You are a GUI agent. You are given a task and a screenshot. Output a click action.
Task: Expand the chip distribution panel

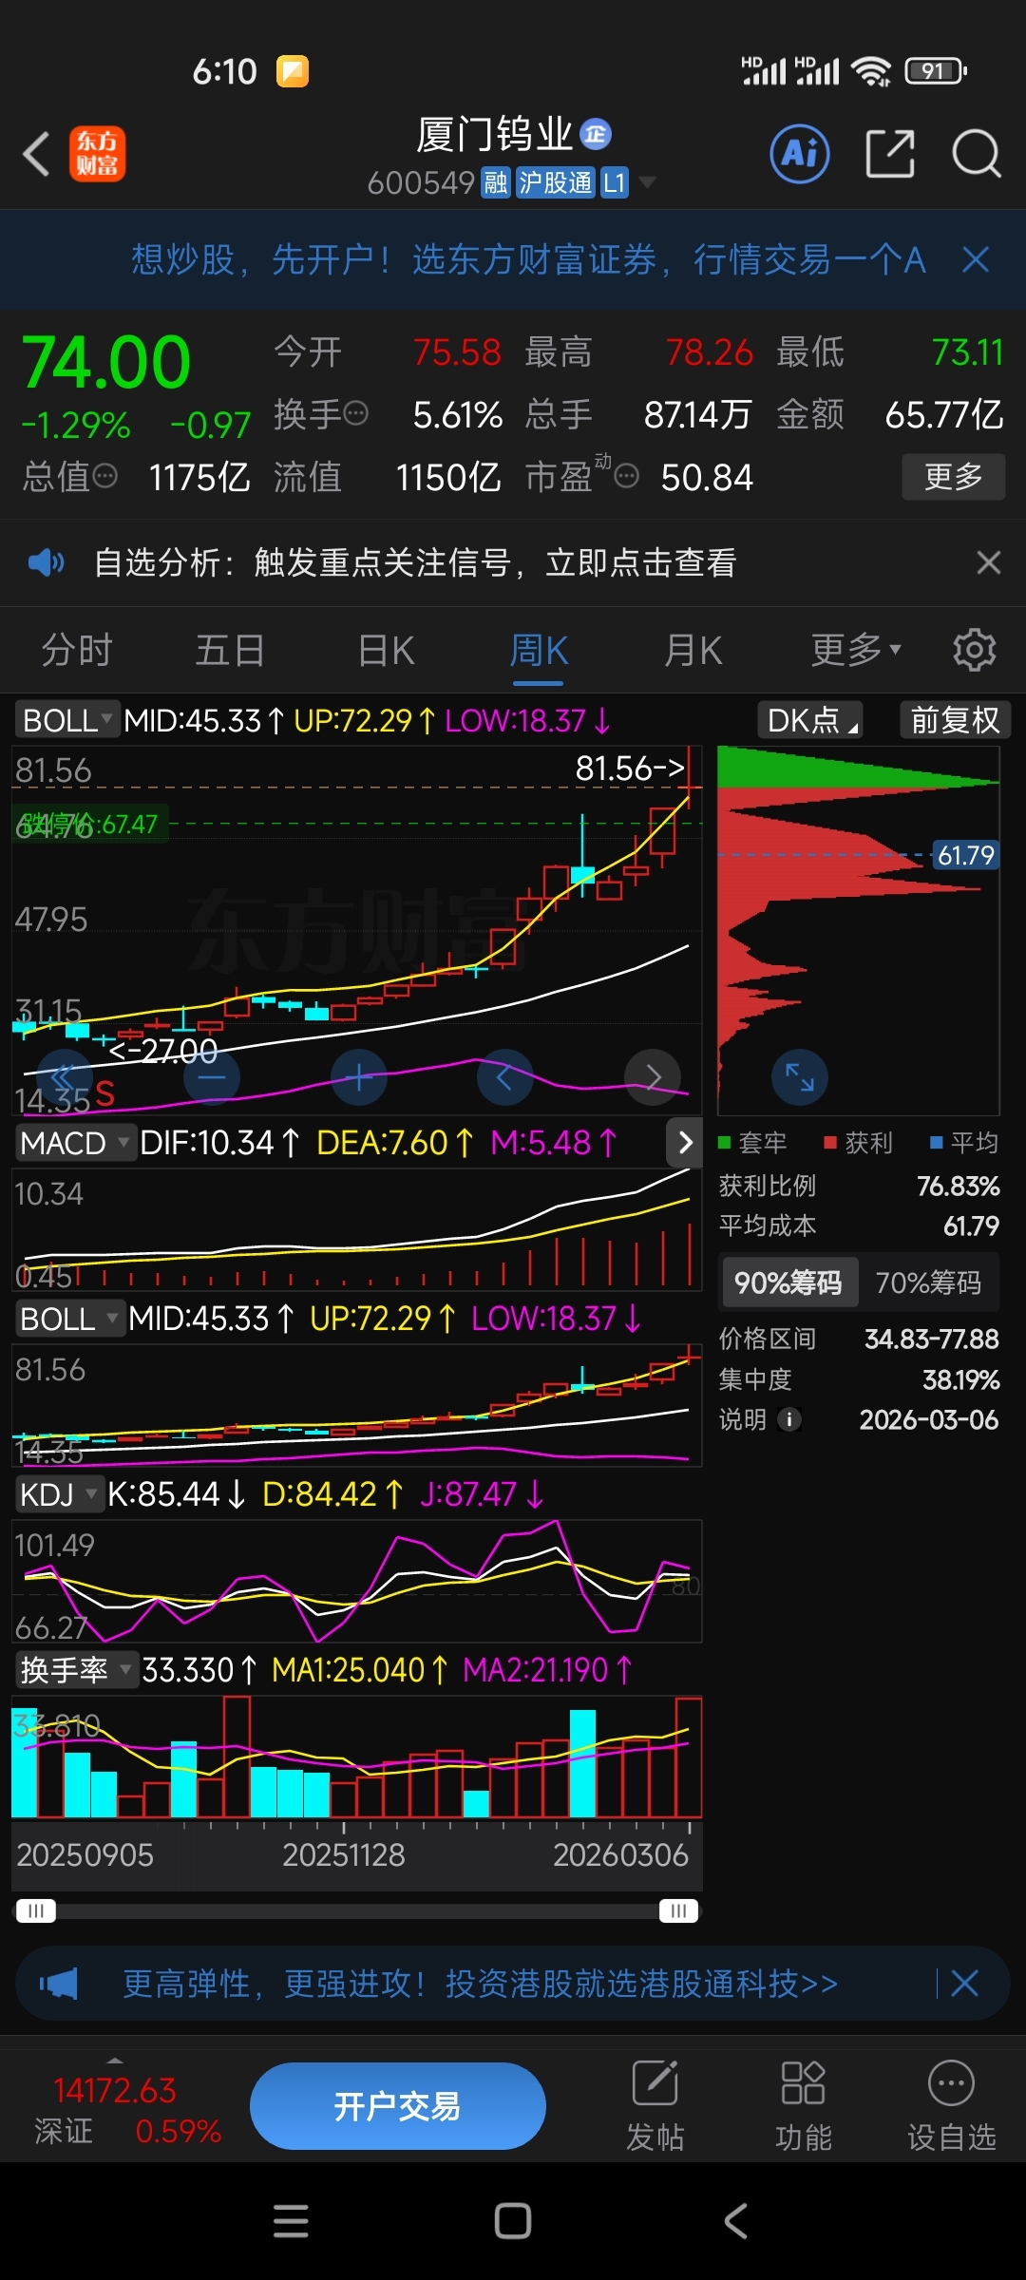[x=800, y=1077]
